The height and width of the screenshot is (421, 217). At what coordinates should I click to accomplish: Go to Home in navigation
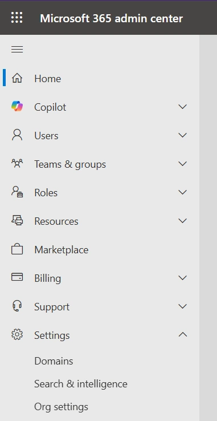47,79
